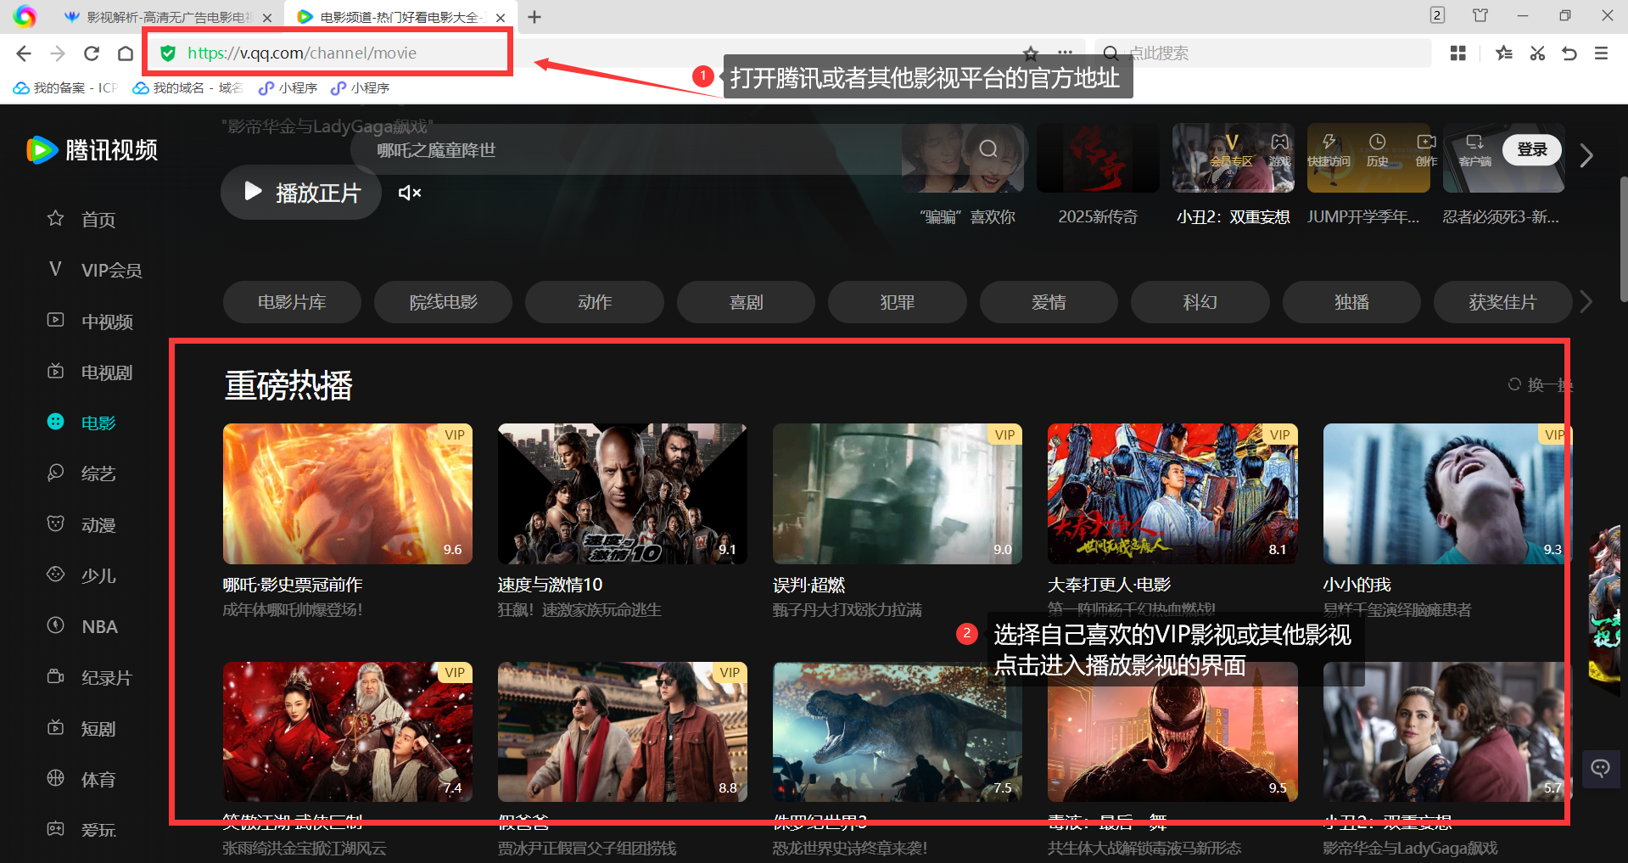Click the 登录 login button
Image resolution: width=1628 pixels, height=863 pixels.
coord(1531,149)
